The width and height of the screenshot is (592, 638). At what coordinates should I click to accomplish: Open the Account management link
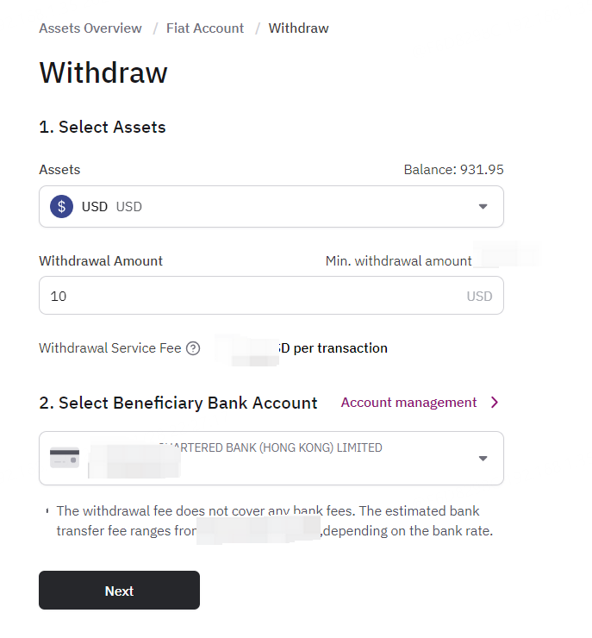point(408,403)
